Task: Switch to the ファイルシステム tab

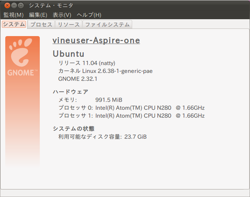Action: (107, 24)
